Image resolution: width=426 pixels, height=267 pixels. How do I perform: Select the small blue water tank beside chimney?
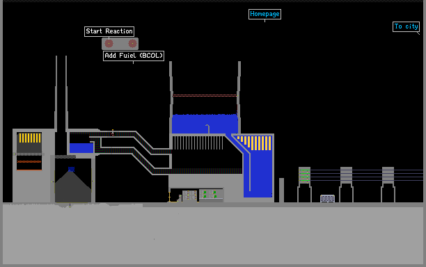coord(81,148)
